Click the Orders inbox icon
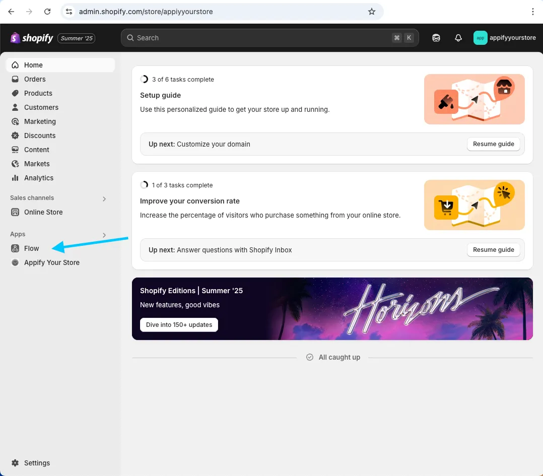 coord(15,79)
